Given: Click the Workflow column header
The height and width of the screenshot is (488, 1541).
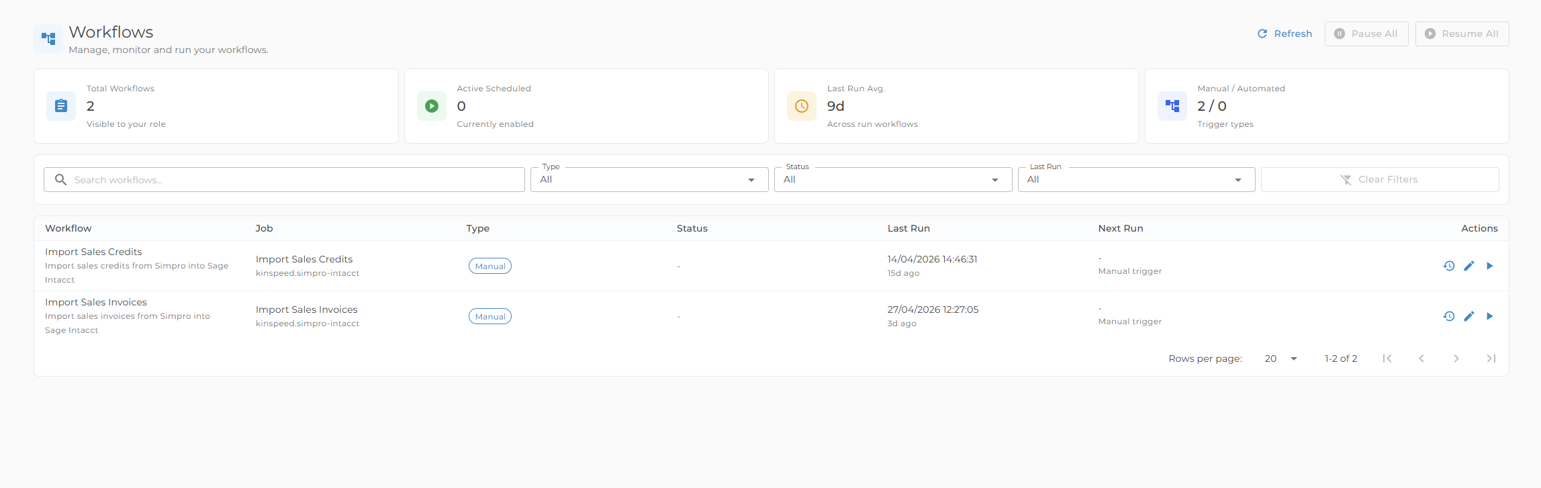Looking at the screenshot, I should click(x=68, y=228).
